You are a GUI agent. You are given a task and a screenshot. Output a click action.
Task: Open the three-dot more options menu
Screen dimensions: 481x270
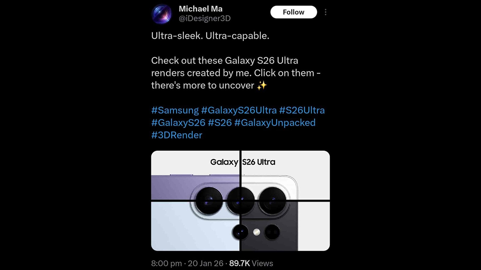tap(325, 12)
